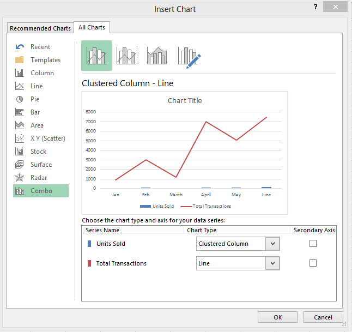
Task: Open the Templates folder category
Action: coord(20,60)
